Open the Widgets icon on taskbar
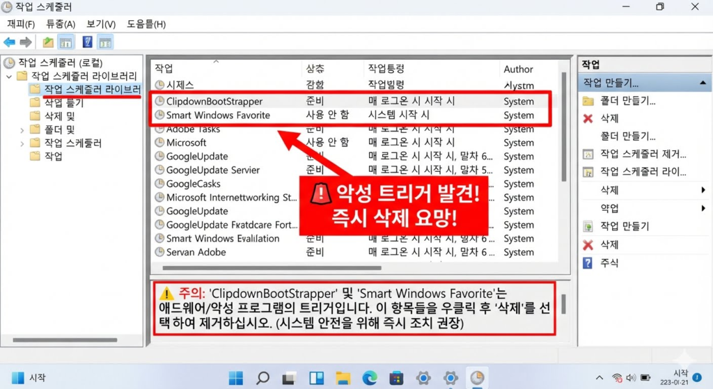This screenshot has height=389, width=713. click(x=316, y=378)
